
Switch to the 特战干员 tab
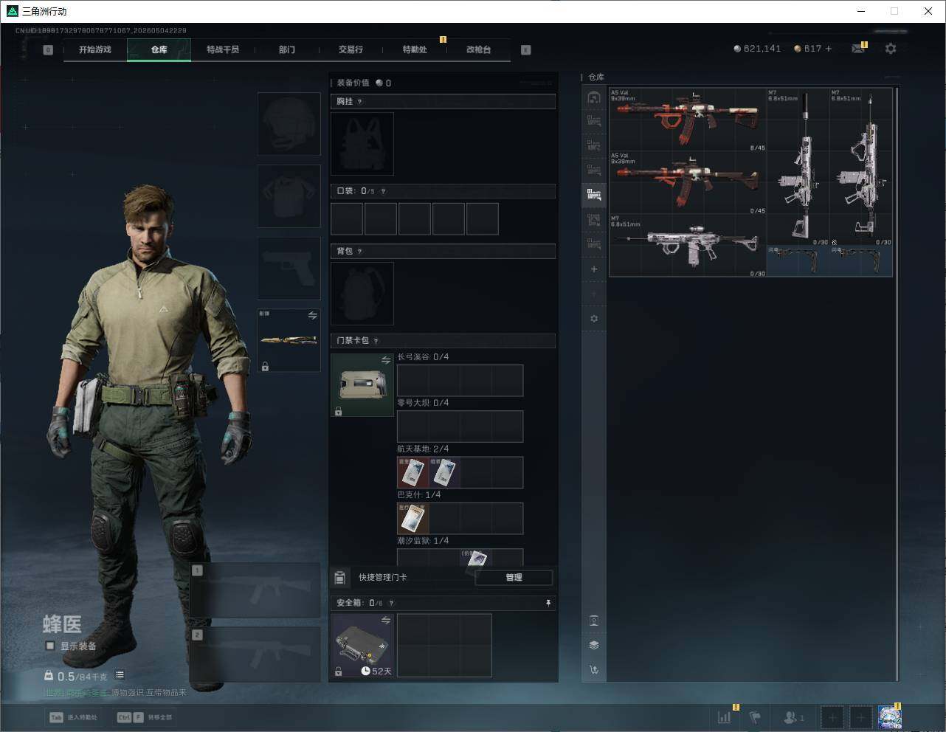click(x=223, y=49)
